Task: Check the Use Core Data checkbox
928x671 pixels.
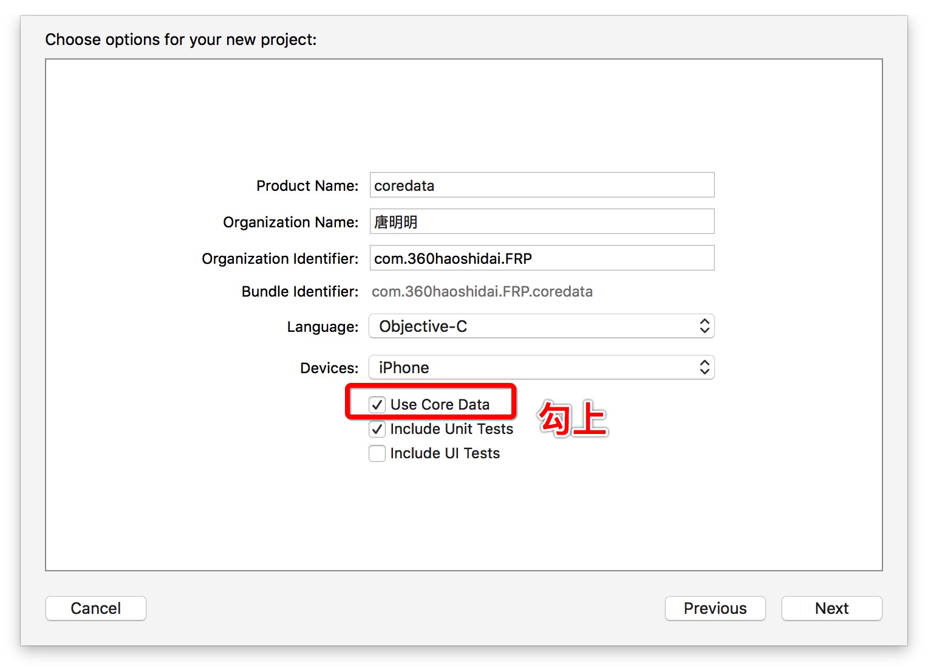Action: [x=377, y=405]
